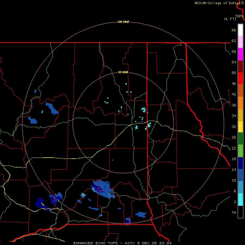The width and height of the screenshot is (245, 245).
Task: Click the "50 NMI" range ring label
Action: [123, 72]
